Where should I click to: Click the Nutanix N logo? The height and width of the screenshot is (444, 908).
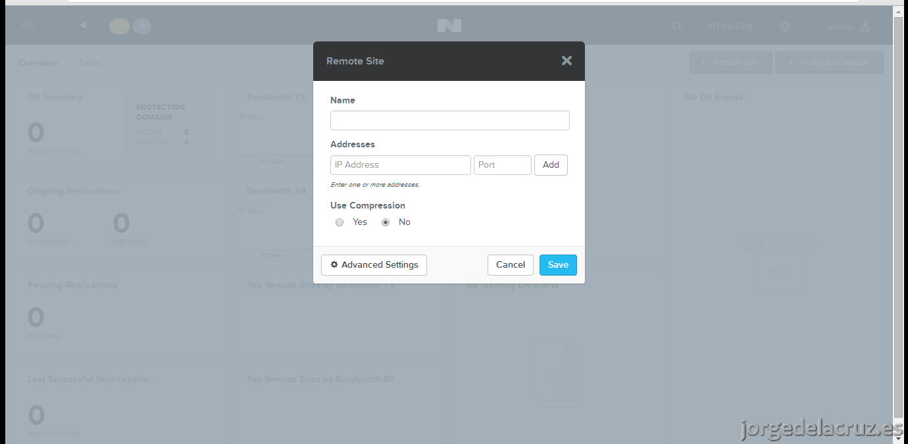[x=449, y=26]
